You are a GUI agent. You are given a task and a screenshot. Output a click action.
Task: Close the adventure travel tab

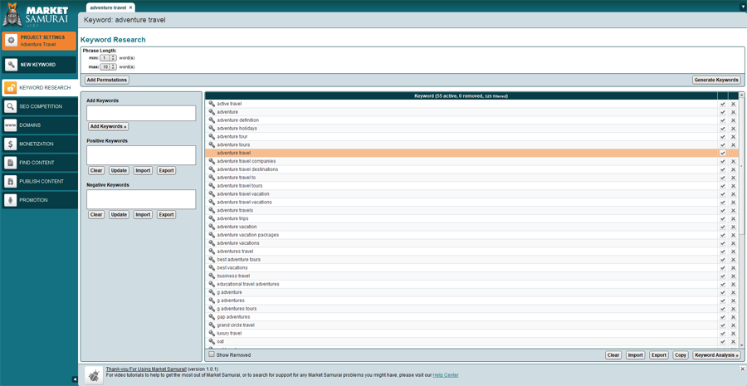pos(130,7)
